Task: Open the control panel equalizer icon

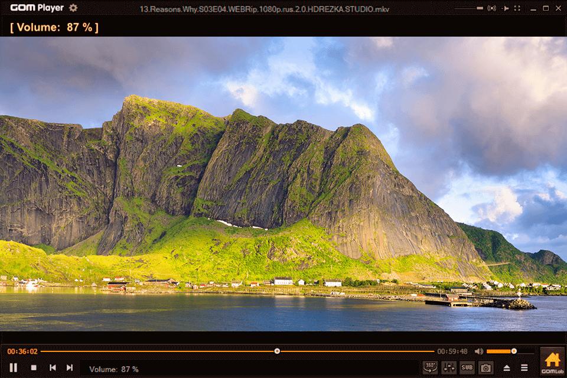Action: tap(449, 368)
